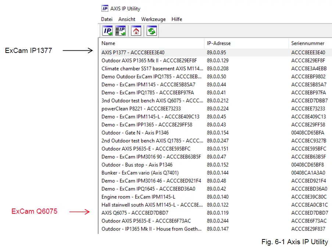Open the Werkzeuge menu
This screenshot has width=332, height=249.
click(153, 19)
